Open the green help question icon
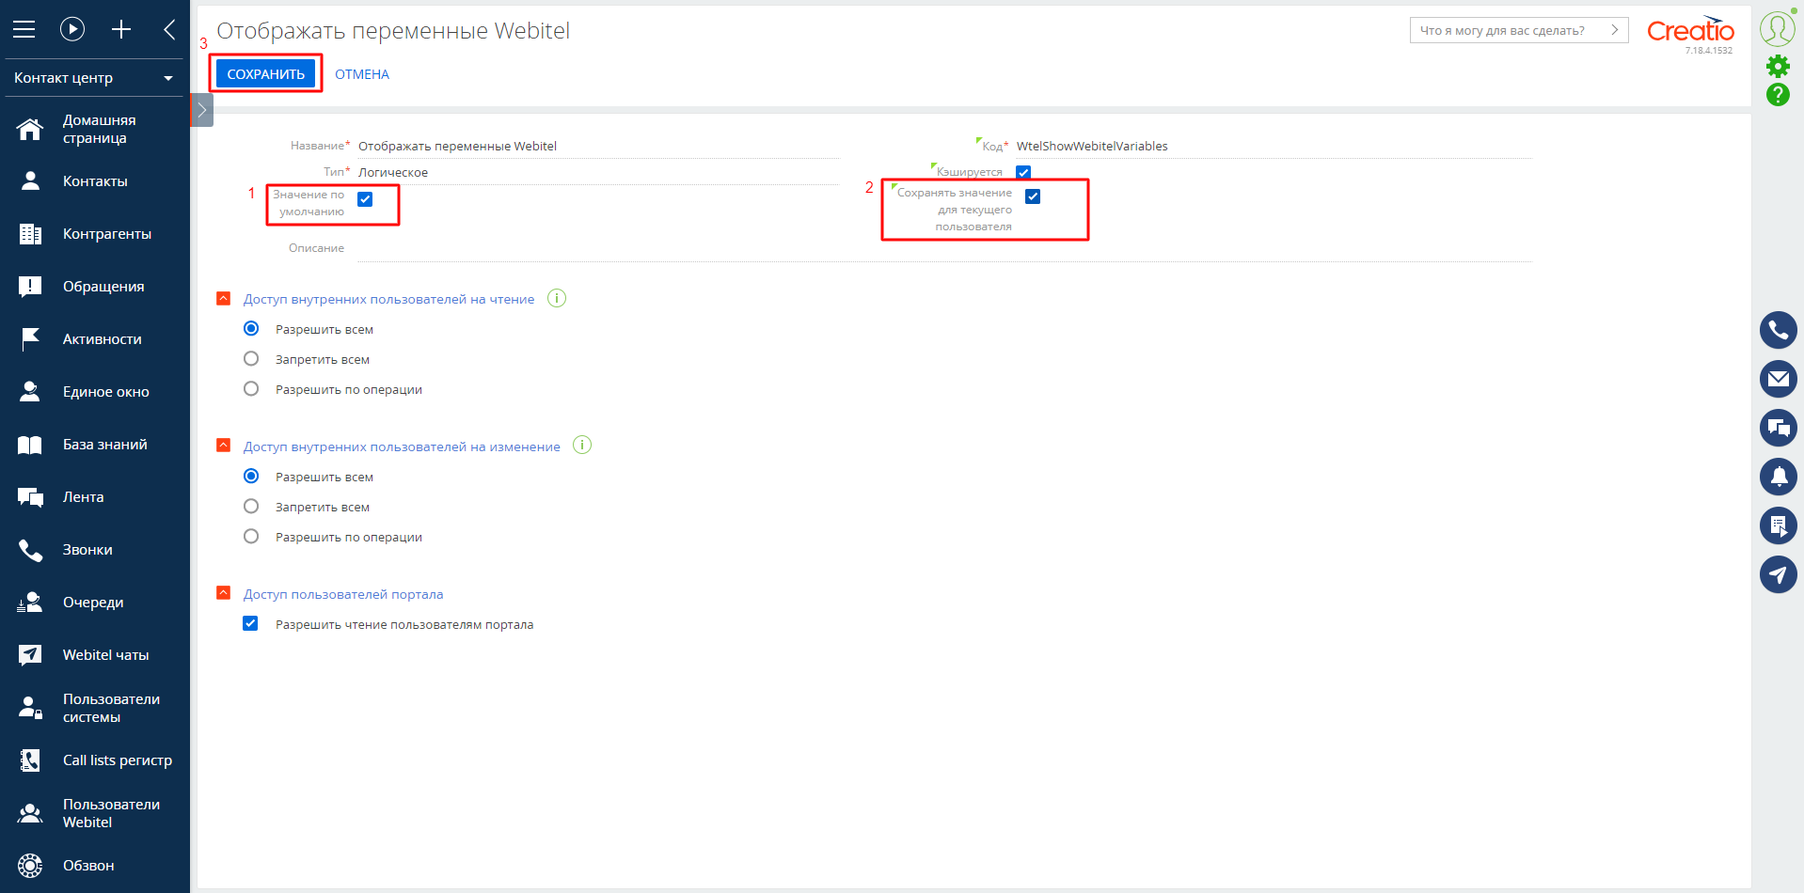The height and width of the screenshot is (893, 1804). tap(1778, 94)
